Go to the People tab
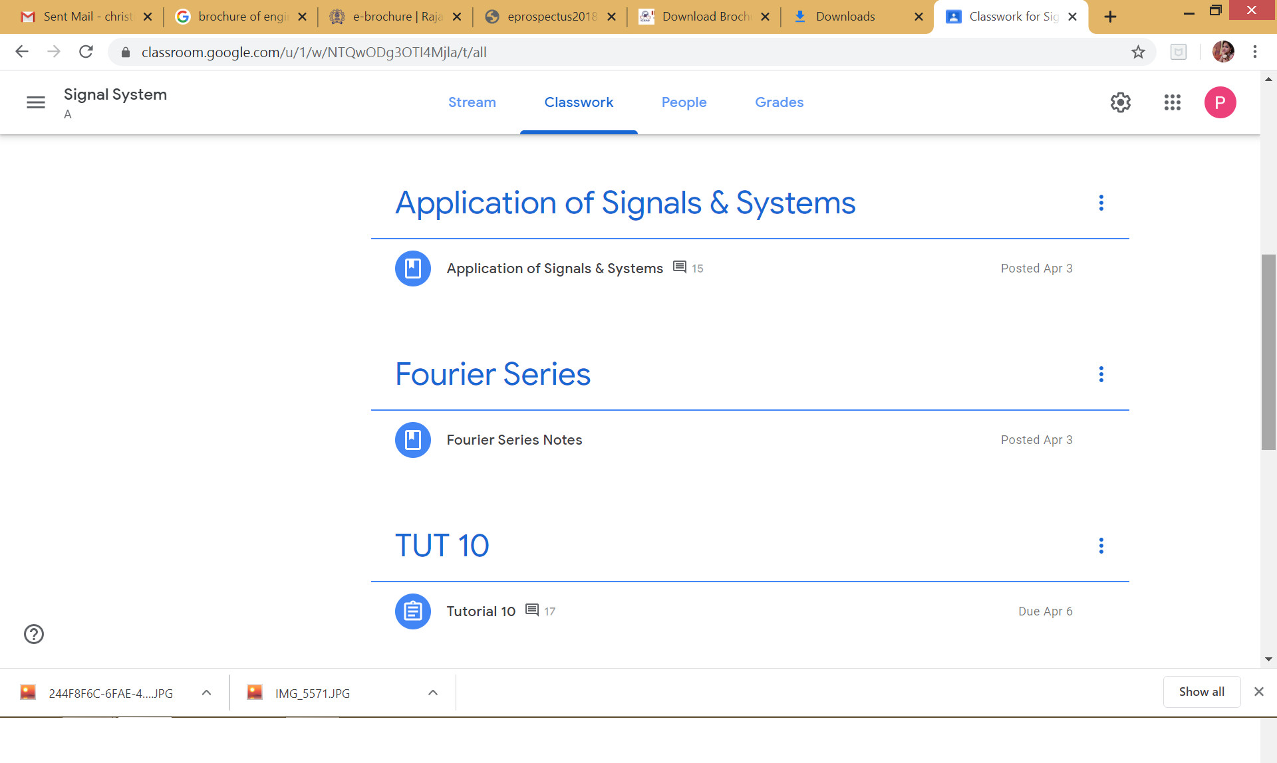 point(684,102)
